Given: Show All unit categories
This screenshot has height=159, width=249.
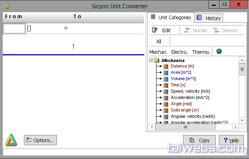Looking at the screenshot, I should click(159, 41).
